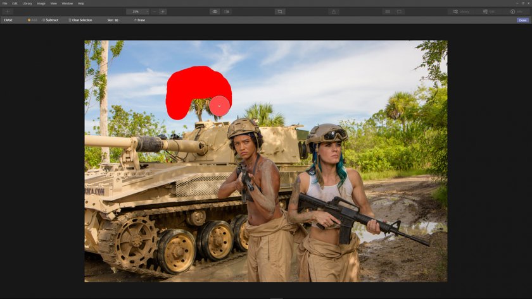Image resolution: width=532 pixels, height=299 pixels.
Task: Switch to the Library tab
Action: tap(461, 11)
